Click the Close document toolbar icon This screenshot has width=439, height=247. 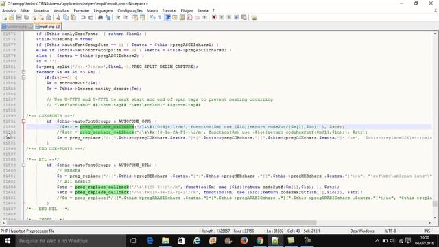tap(34, 18)
